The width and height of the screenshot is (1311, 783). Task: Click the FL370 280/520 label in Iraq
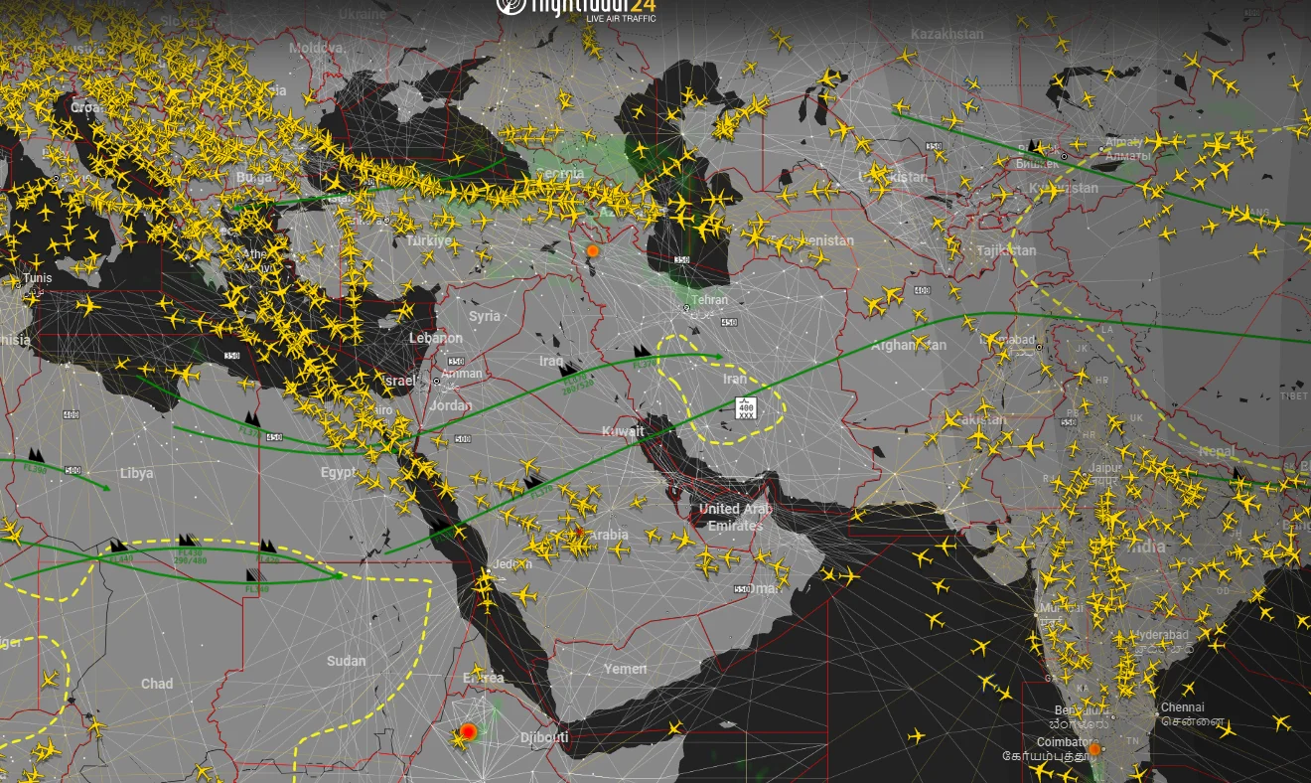(577, 382)
